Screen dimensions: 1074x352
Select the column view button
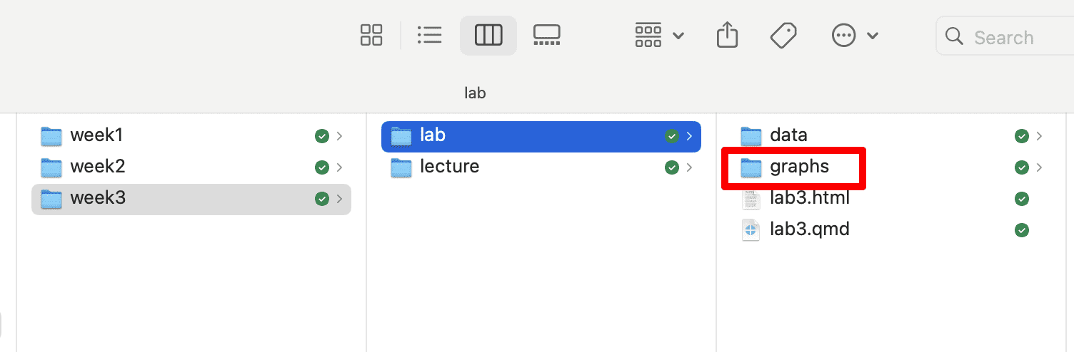(488, 35)
